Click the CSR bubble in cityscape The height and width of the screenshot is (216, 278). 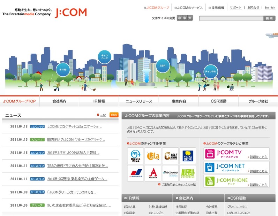[x=163, y=66]
